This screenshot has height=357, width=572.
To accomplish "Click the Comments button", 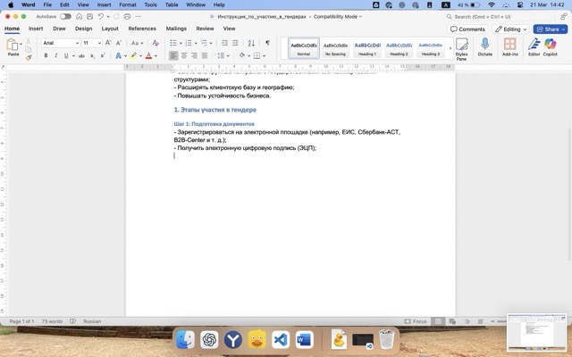I will click(468, 29).
